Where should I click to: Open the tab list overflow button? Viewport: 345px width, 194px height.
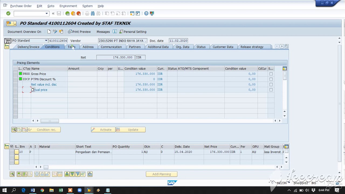(x=286, y=46)
